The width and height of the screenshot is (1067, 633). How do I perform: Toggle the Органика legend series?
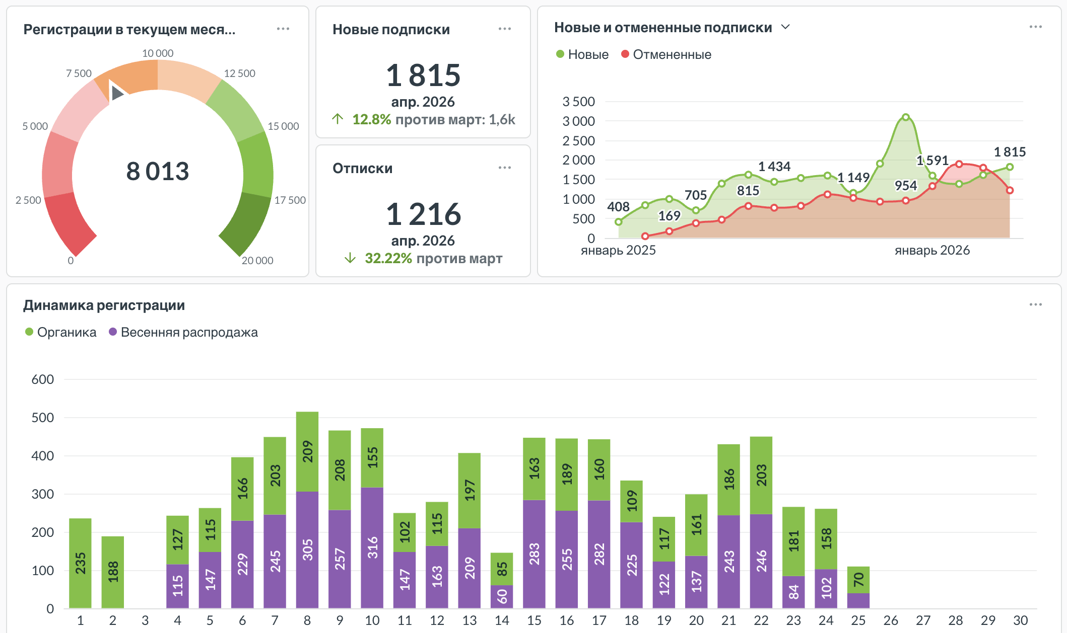pos(61,332)
